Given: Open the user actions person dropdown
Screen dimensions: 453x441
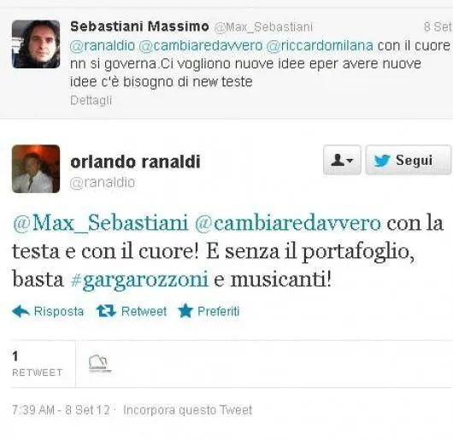Looking at the screenshot, I should (342, 160).
